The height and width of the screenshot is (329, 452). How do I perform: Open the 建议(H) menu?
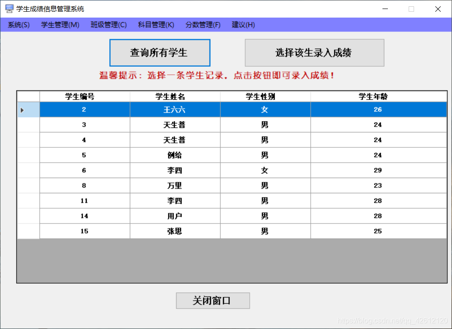243,25
